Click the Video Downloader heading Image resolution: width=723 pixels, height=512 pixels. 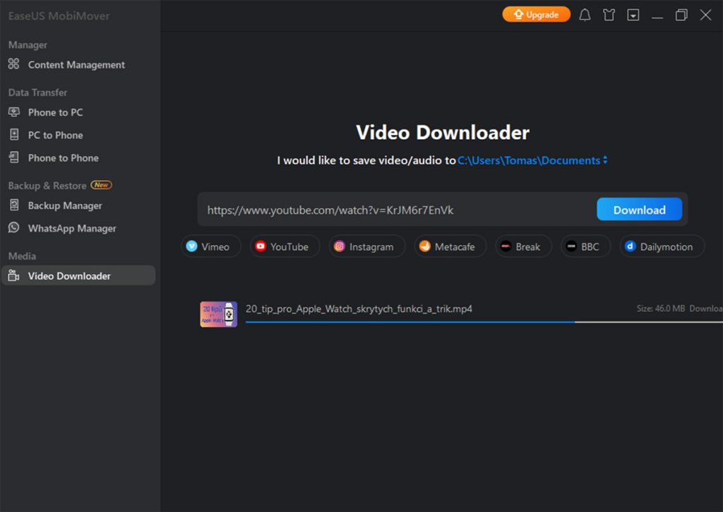[x=443, y=132]
